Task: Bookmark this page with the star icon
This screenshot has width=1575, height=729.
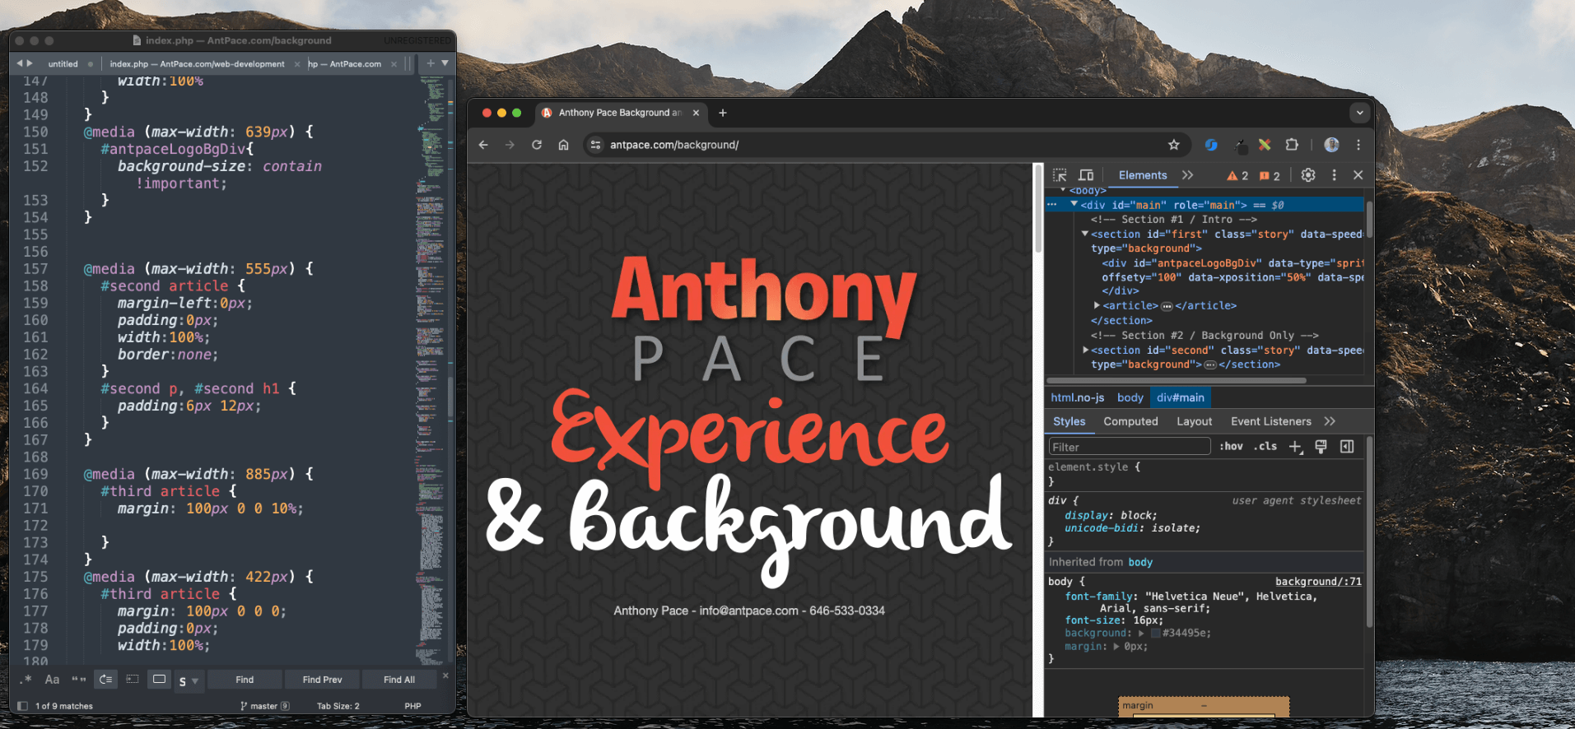Action: 1174,145
